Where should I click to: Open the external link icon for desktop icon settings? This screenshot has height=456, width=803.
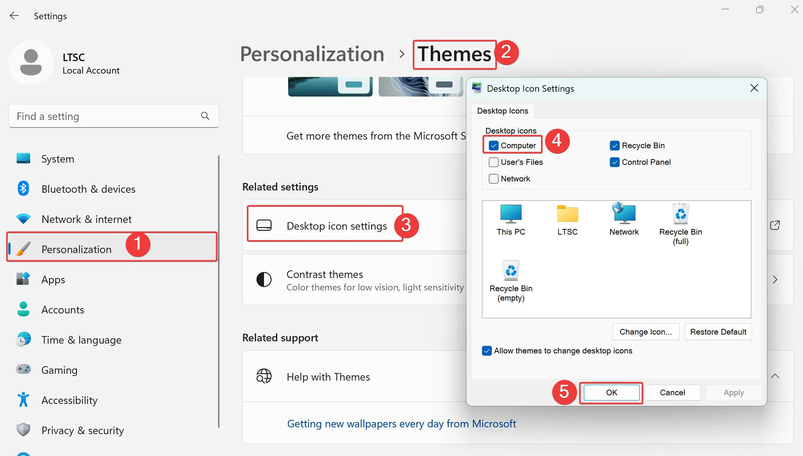775,225
